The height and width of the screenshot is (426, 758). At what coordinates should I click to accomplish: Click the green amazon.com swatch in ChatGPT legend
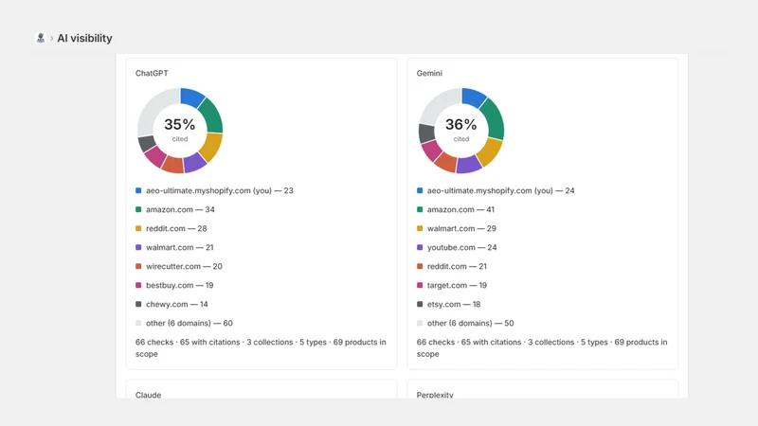(x=138, y=209)
